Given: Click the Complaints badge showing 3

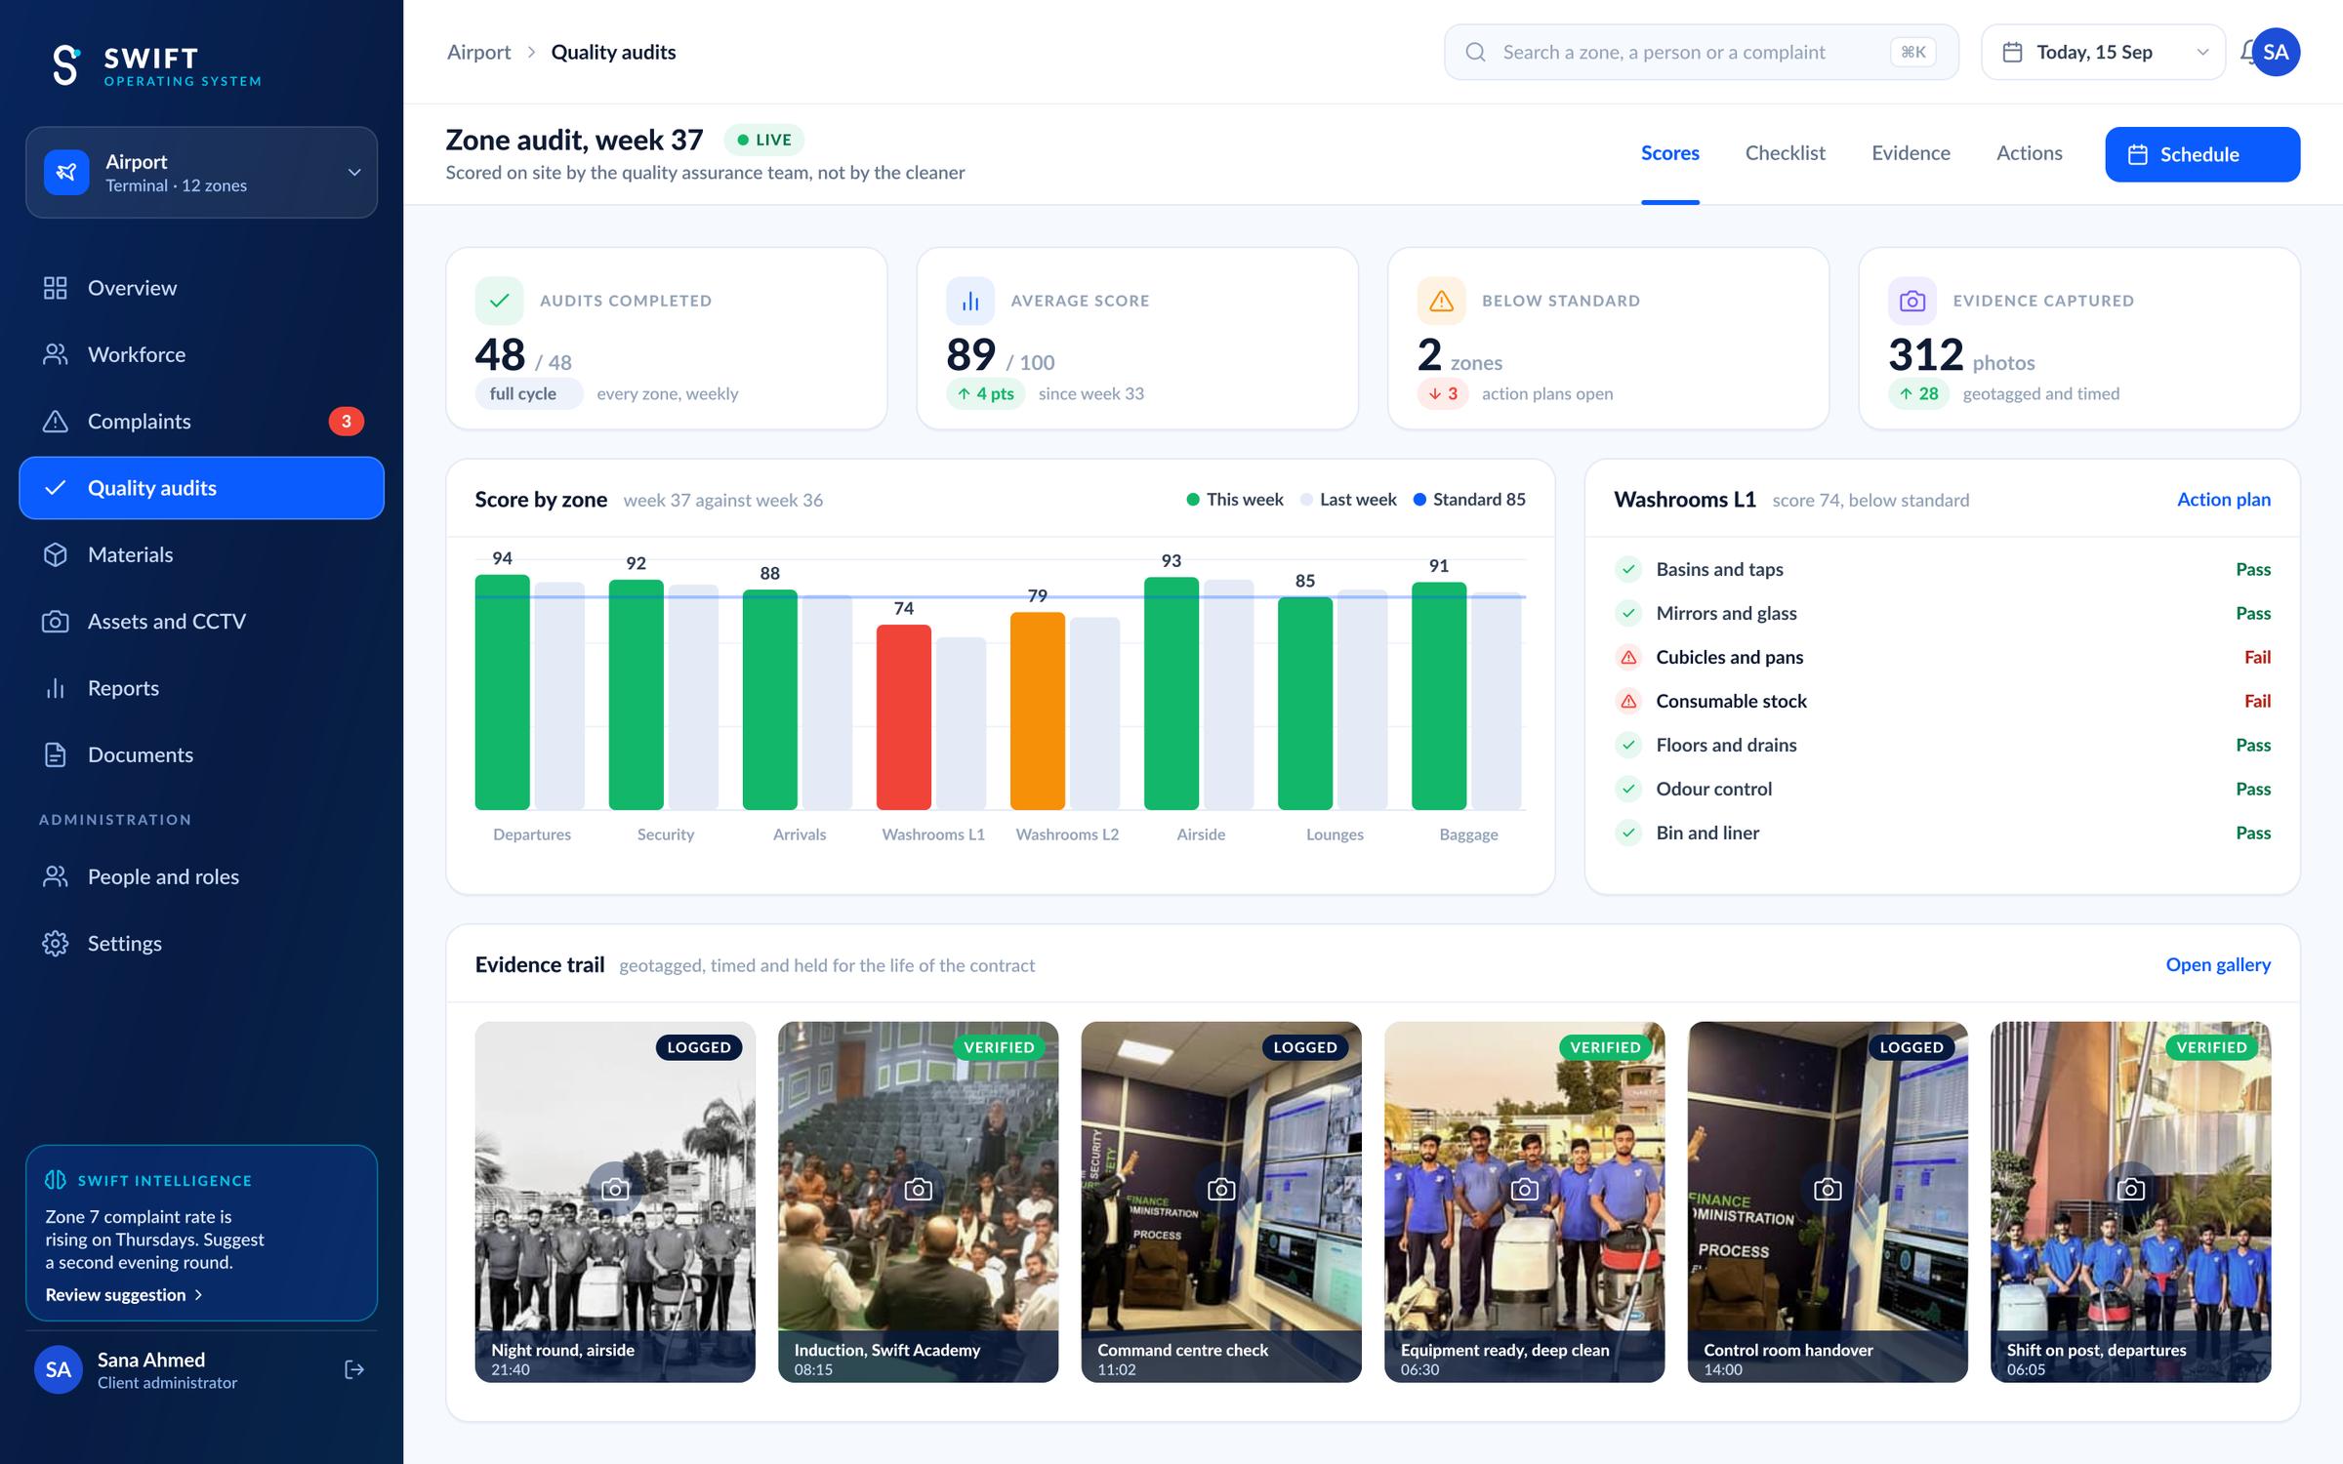Looking at the screenshot, I should [346, 421].
